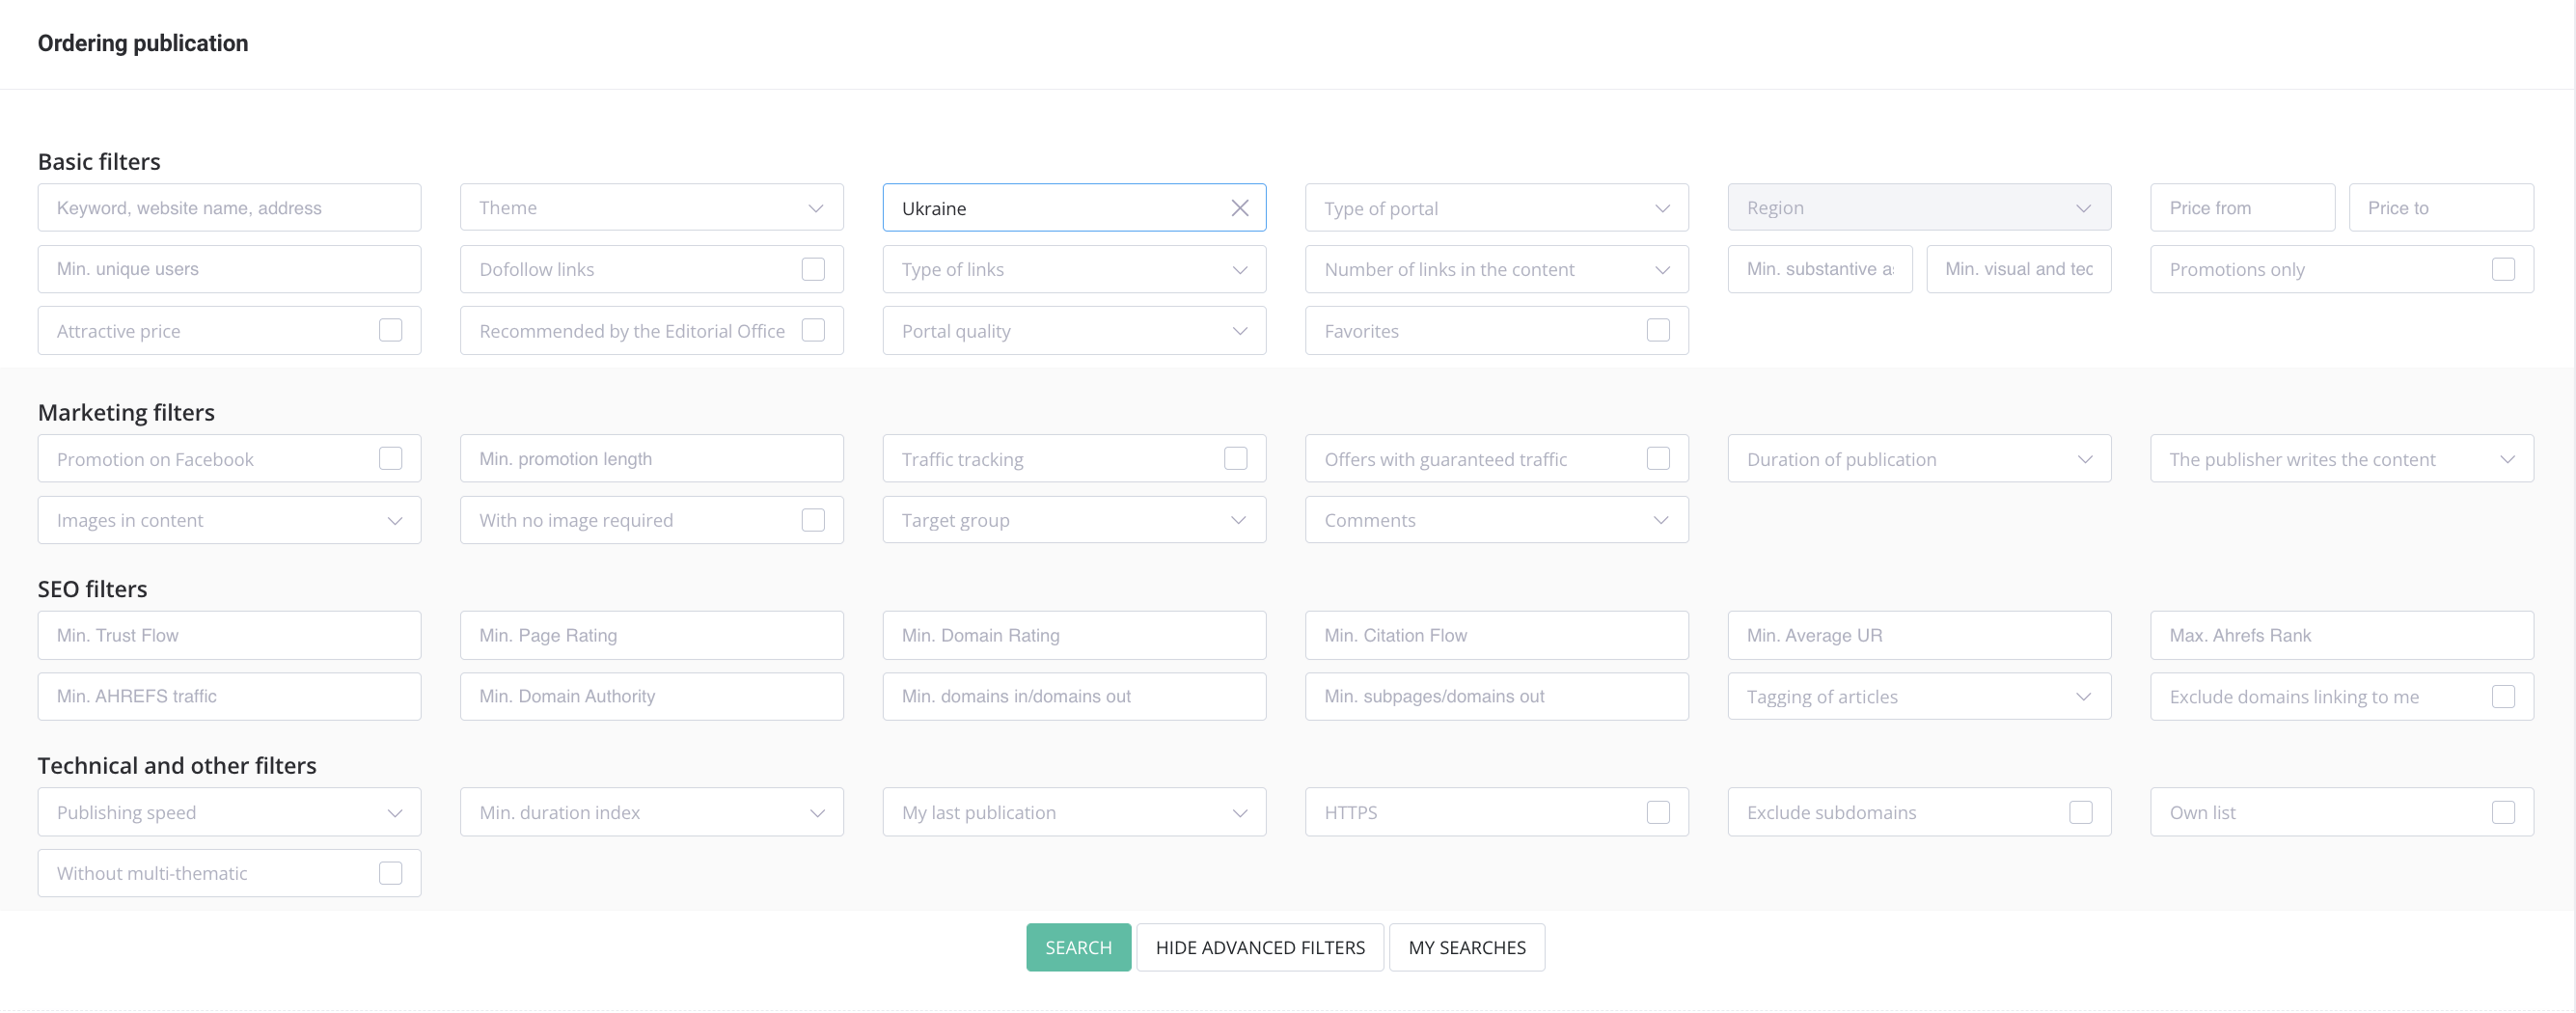Check the Favorites filter box
Screen dimensions: 2576x1013
point(1658,330)
